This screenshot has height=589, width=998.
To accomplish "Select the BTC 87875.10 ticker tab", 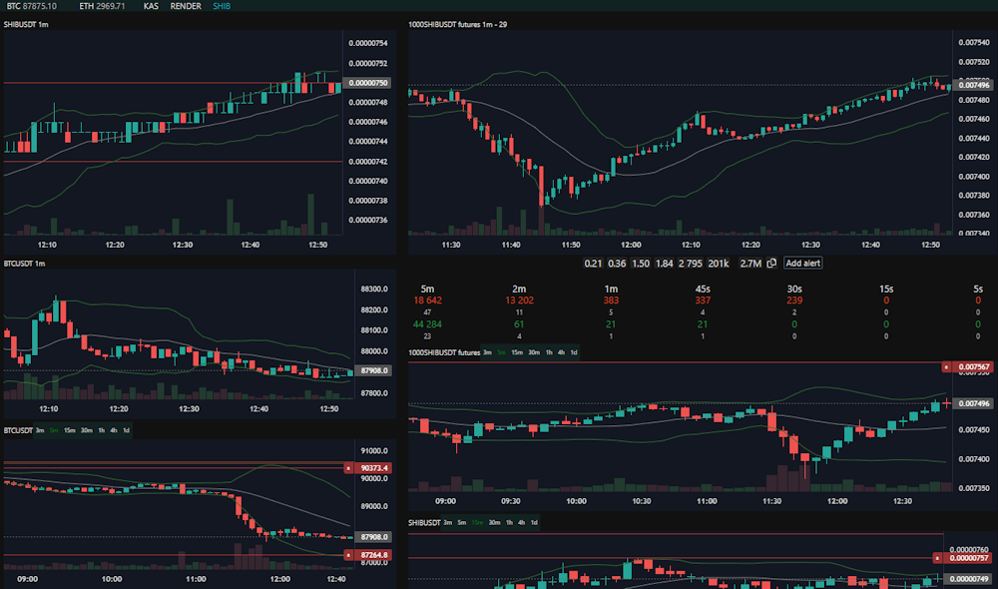I will tap(31, 6).
